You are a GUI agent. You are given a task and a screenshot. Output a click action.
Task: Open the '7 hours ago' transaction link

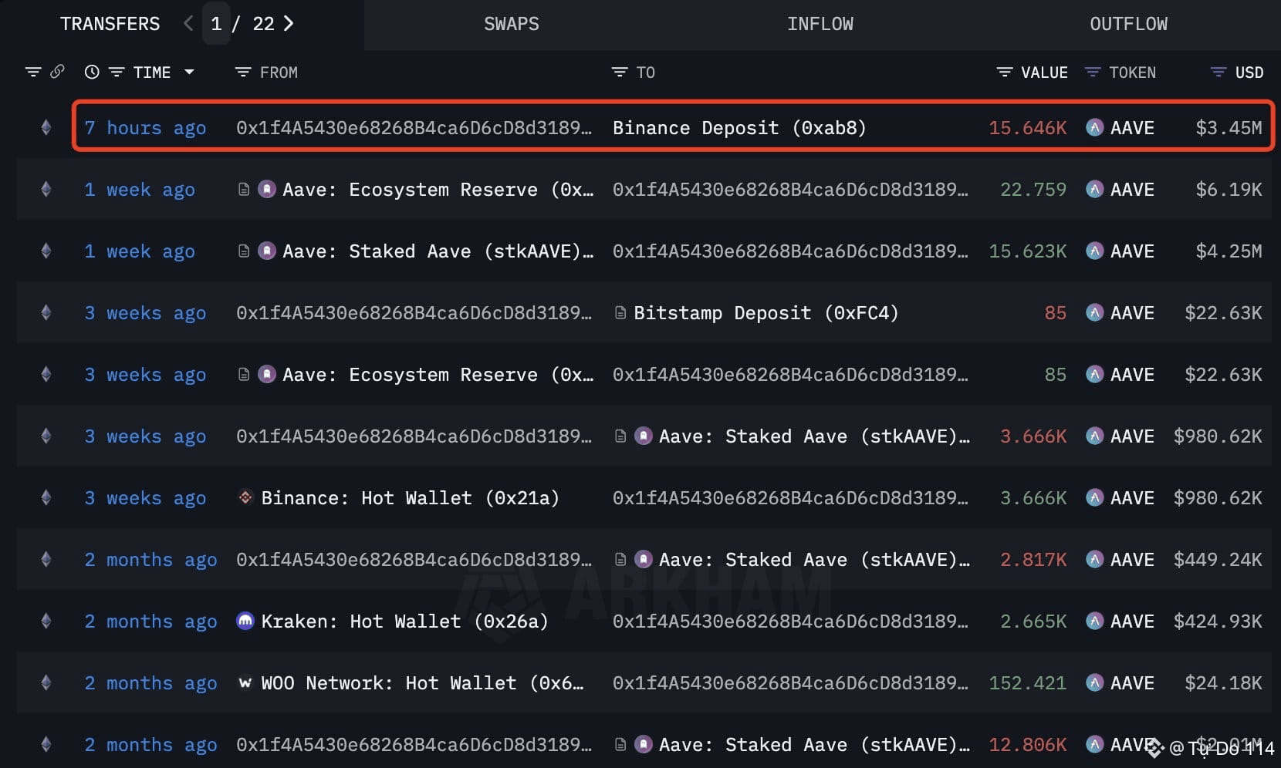pos(145,128)
